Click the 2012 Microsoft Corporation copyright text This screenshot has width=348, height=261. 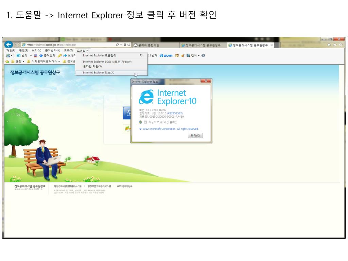(x=169, y=129)
